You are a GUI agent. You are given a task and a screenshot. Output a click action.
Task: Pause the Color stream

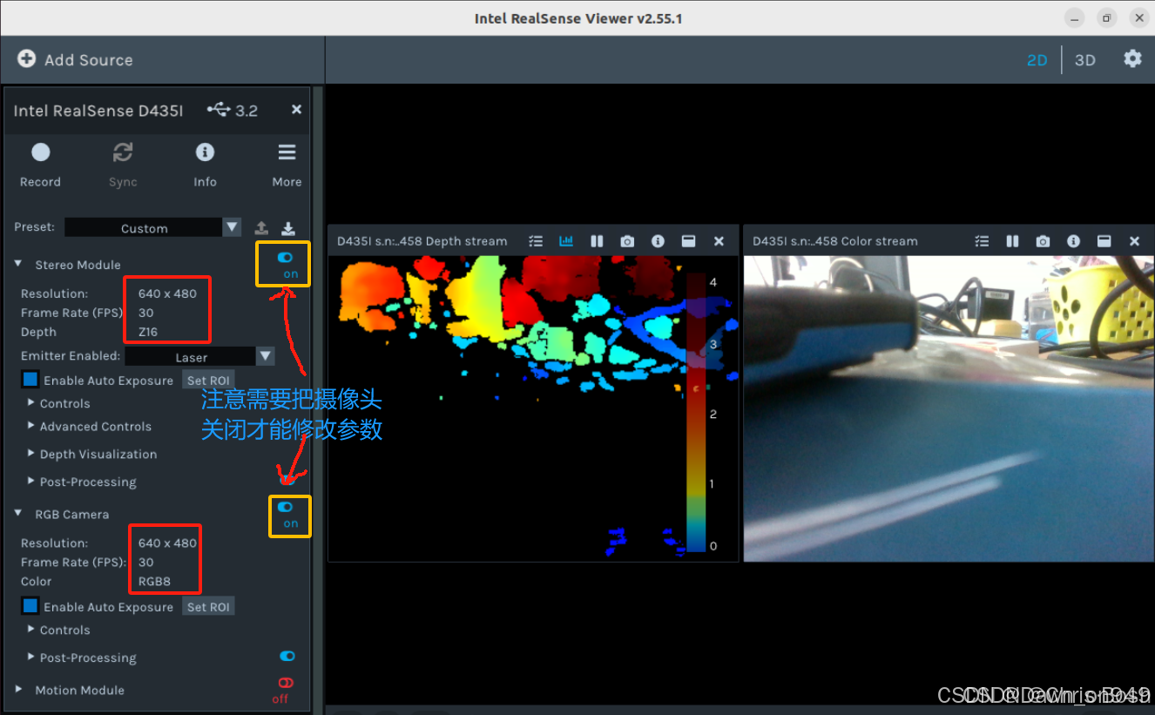(x=1012, y=241)
